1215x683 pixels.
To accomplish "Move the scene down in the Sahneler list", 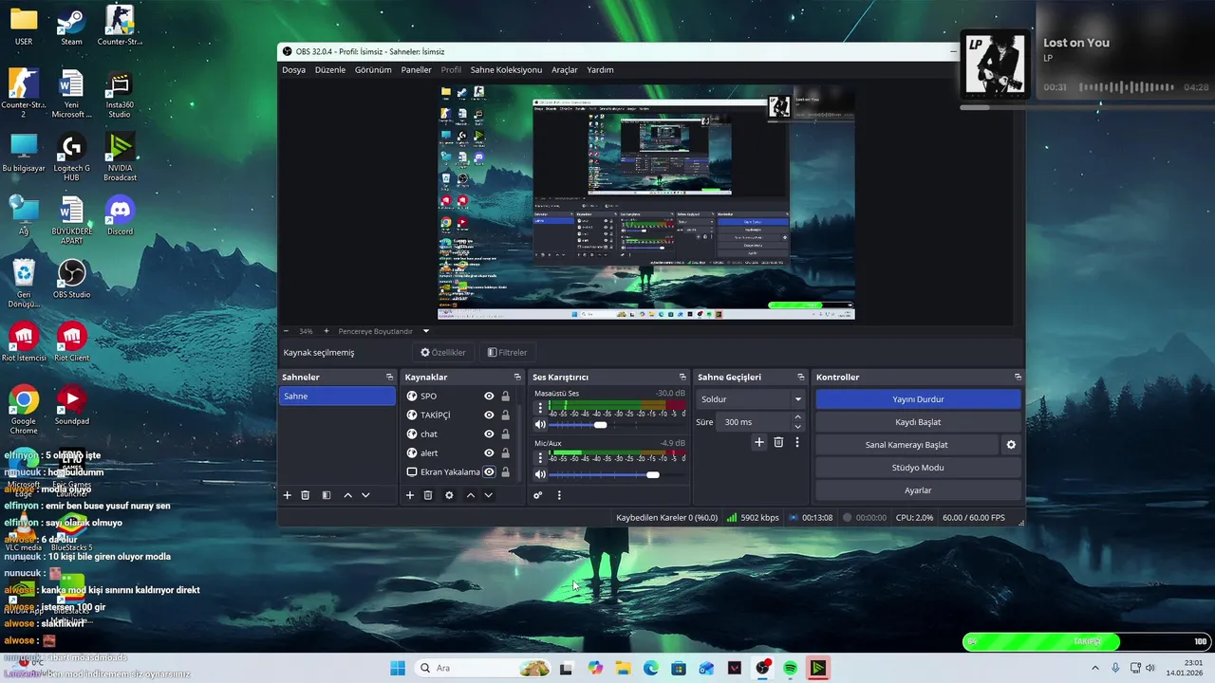I will click(365, 495).
